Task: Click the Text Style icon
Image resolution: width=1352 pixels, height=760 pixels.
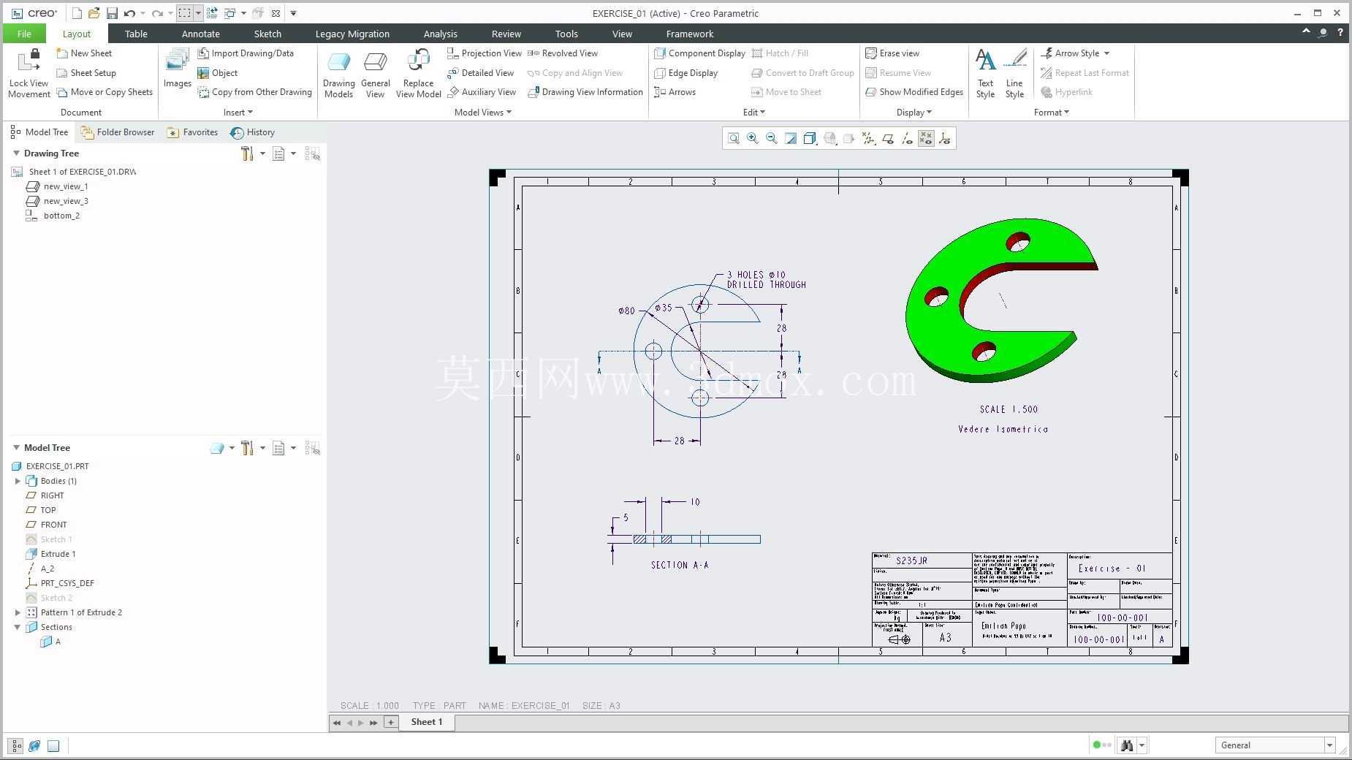Action: (x=985, y=74)
